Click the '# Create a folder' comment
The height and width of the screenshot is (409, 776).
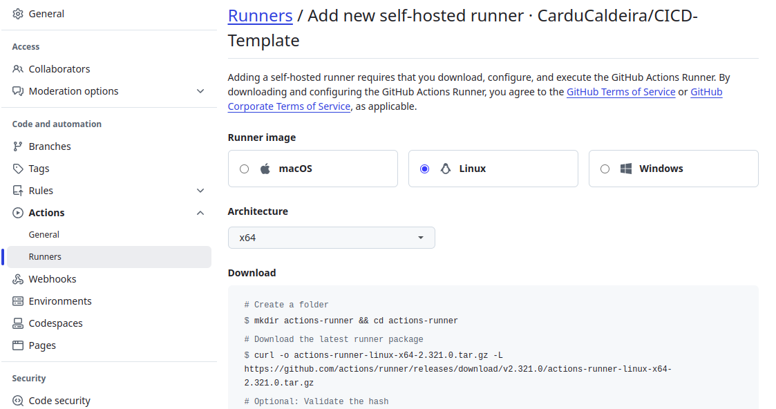[286, 305]
